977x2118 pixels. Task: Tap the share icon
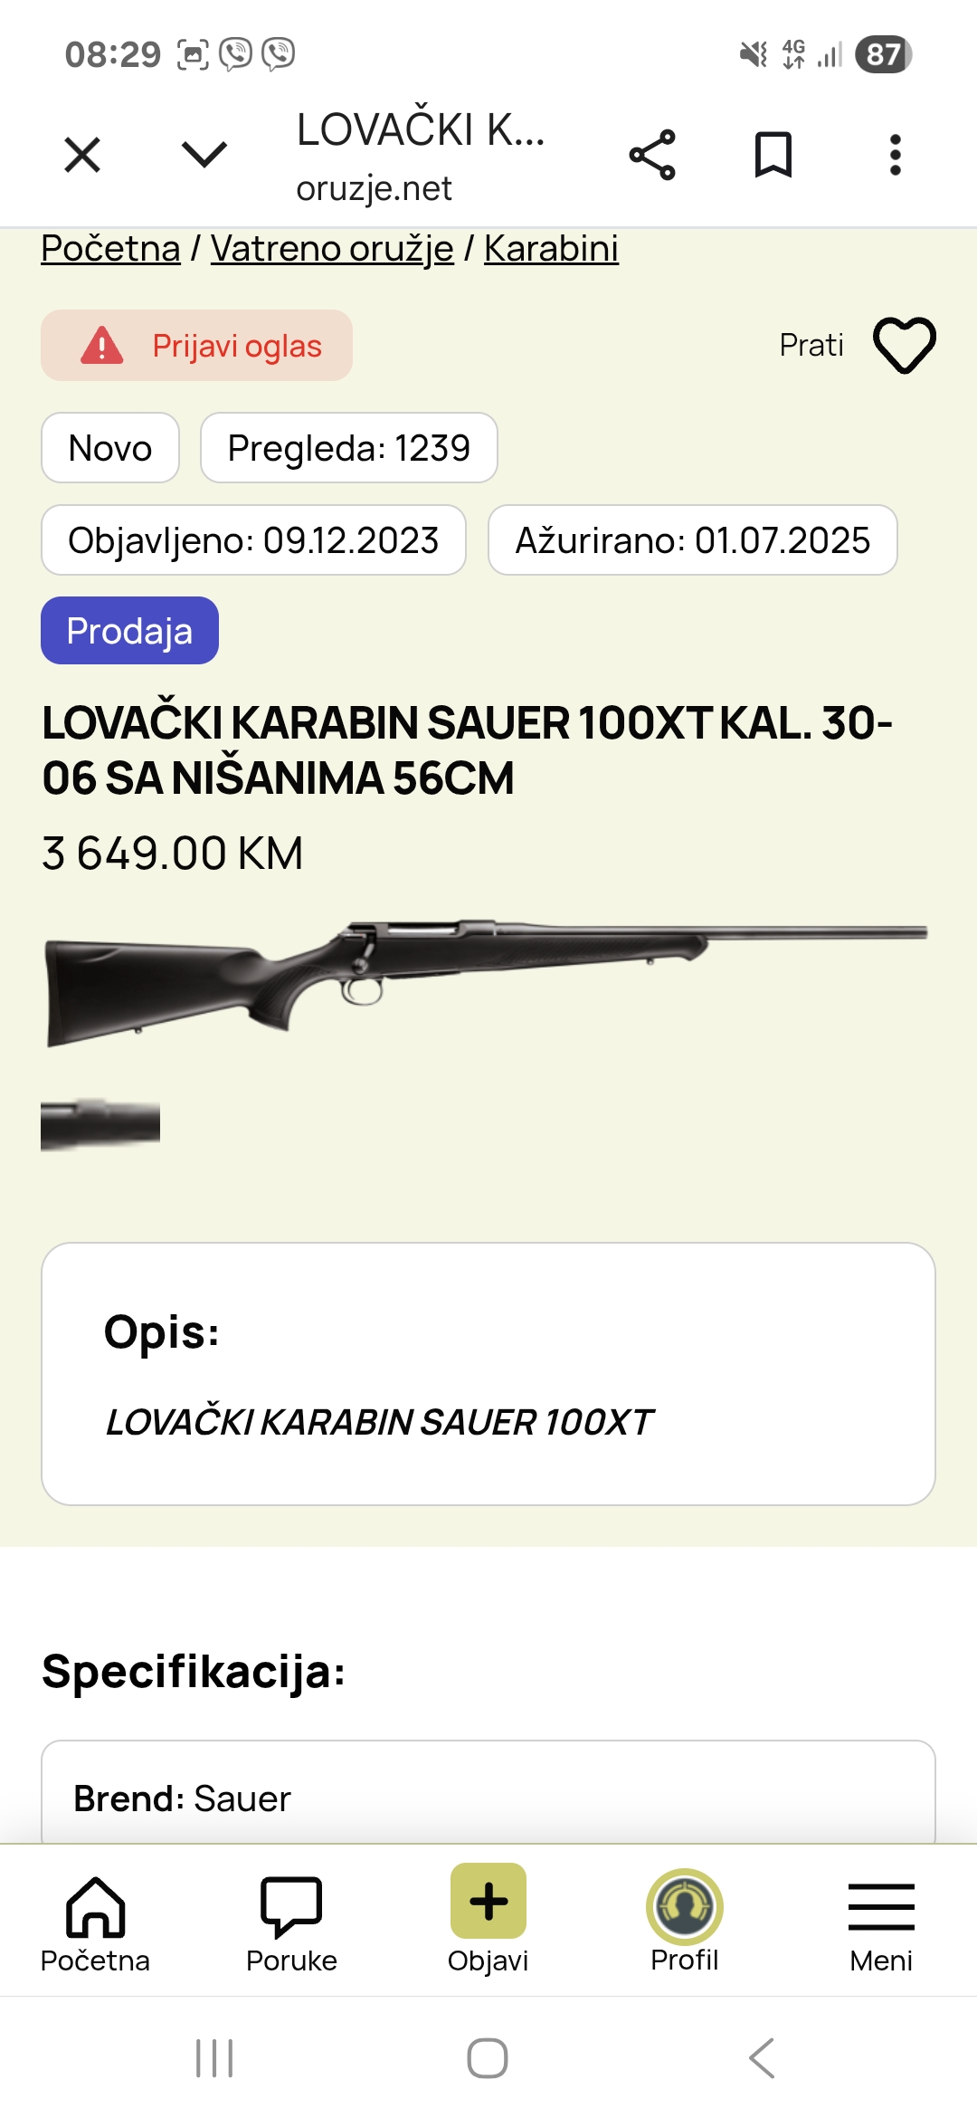coord(652,155)
